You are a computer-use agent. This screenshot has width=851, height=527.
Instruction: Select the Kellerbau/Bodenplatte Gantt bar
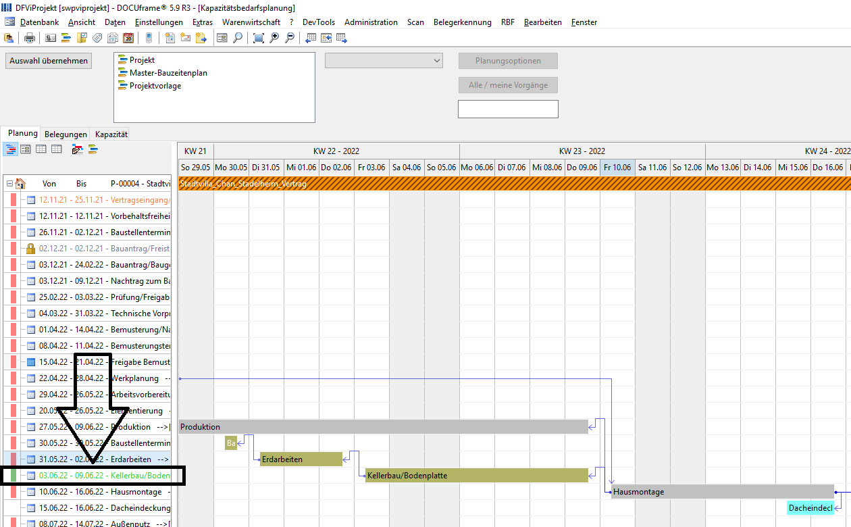[477, 476]
